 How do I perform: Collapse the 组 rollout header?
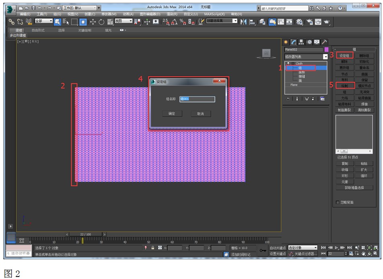pos(354,49)
